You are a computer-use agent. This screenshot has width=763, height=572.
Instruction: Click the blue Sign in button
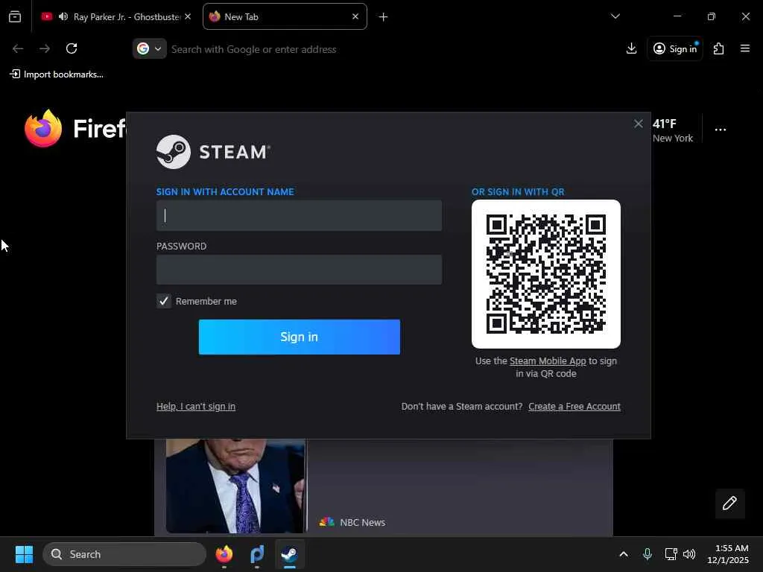[x=300, y=337]
